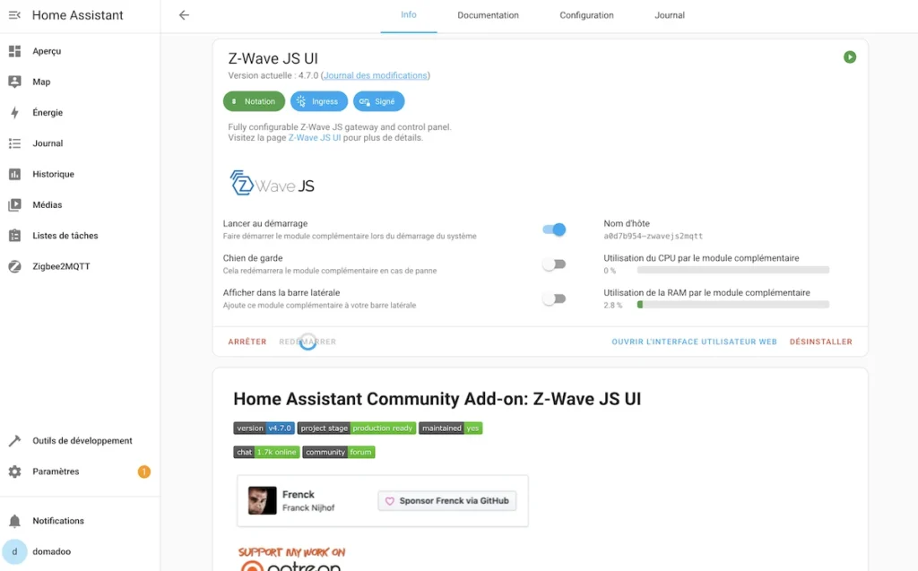Image resolution: width=918 pixels, height=571 pixels.
Task: Click the project stage production ready badge
Action: tap(357, 428)
